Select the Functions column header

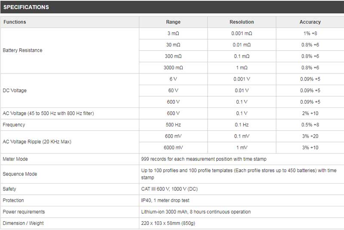tap(15, 22)
